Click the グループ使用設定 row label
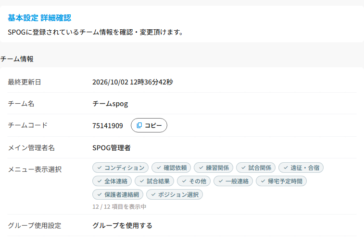364x240 pixels. (x=34, y=226)
